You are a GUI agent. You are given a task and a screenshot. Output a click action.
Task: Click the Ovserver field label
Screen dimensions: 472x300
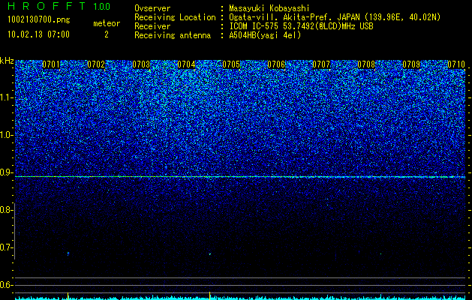click(x=152, y=8)
